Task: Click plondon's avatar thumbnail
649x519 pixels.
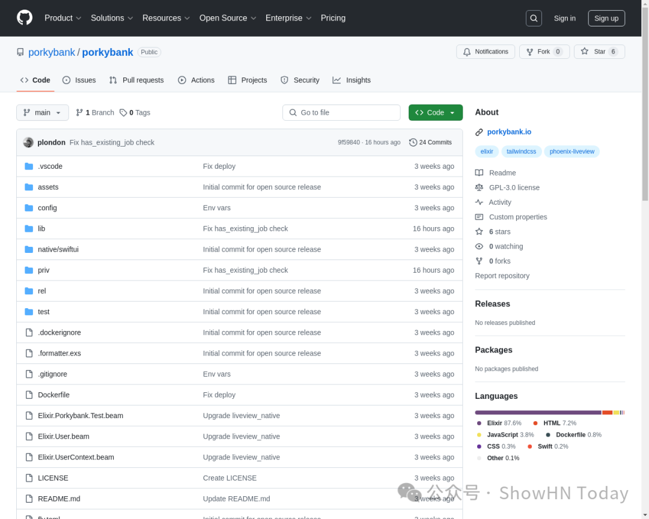Action: pyautogui.click(x=28, y=142)
